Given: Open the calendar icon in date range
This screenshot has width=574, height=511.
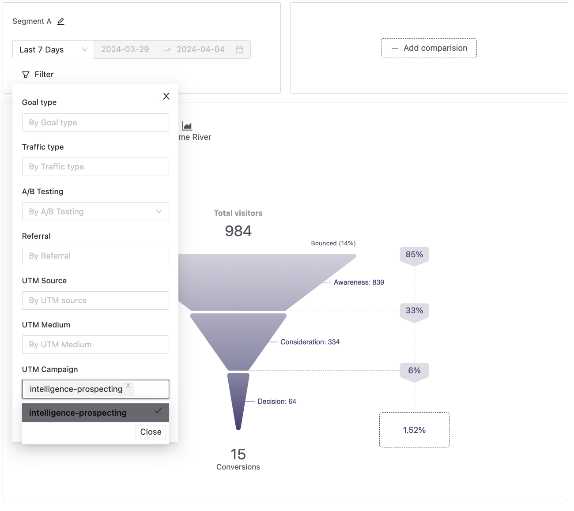Looking at the screenshot, I should click(x=239, y=49).
